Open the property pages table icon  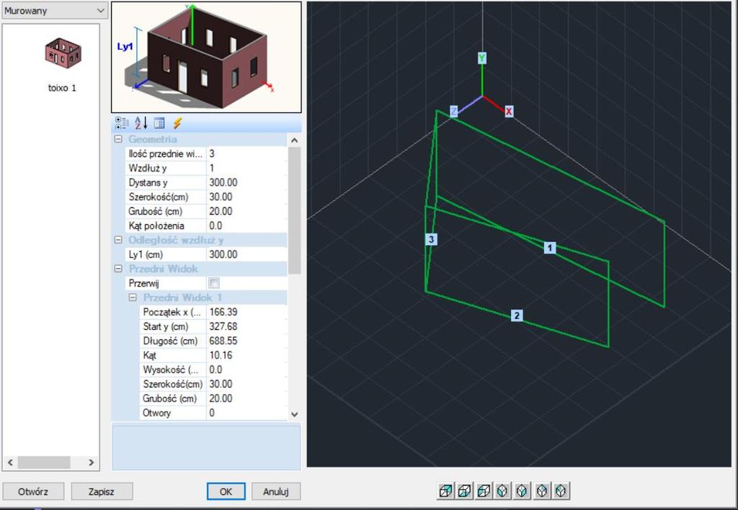[x=159, y=123]
